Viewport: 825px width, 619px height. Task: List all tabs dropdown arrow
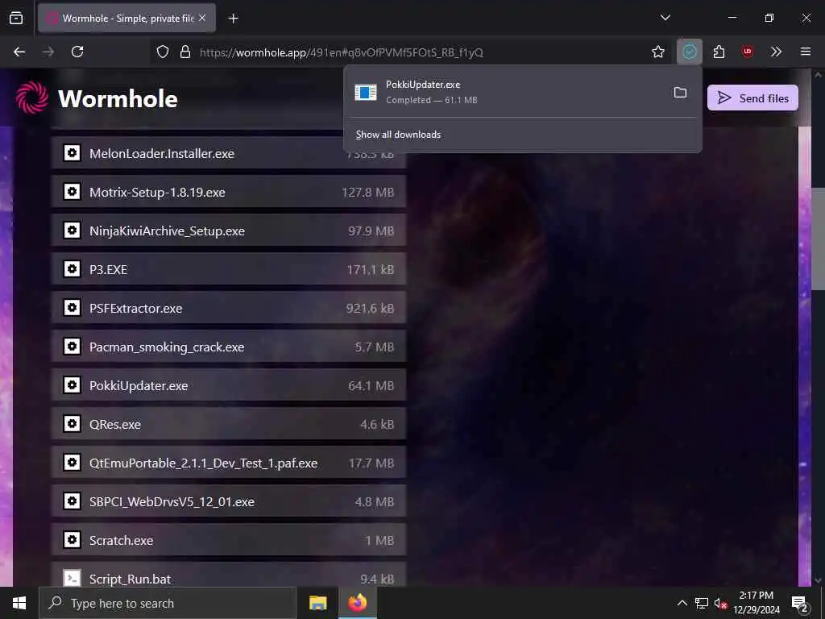[665, 18]
